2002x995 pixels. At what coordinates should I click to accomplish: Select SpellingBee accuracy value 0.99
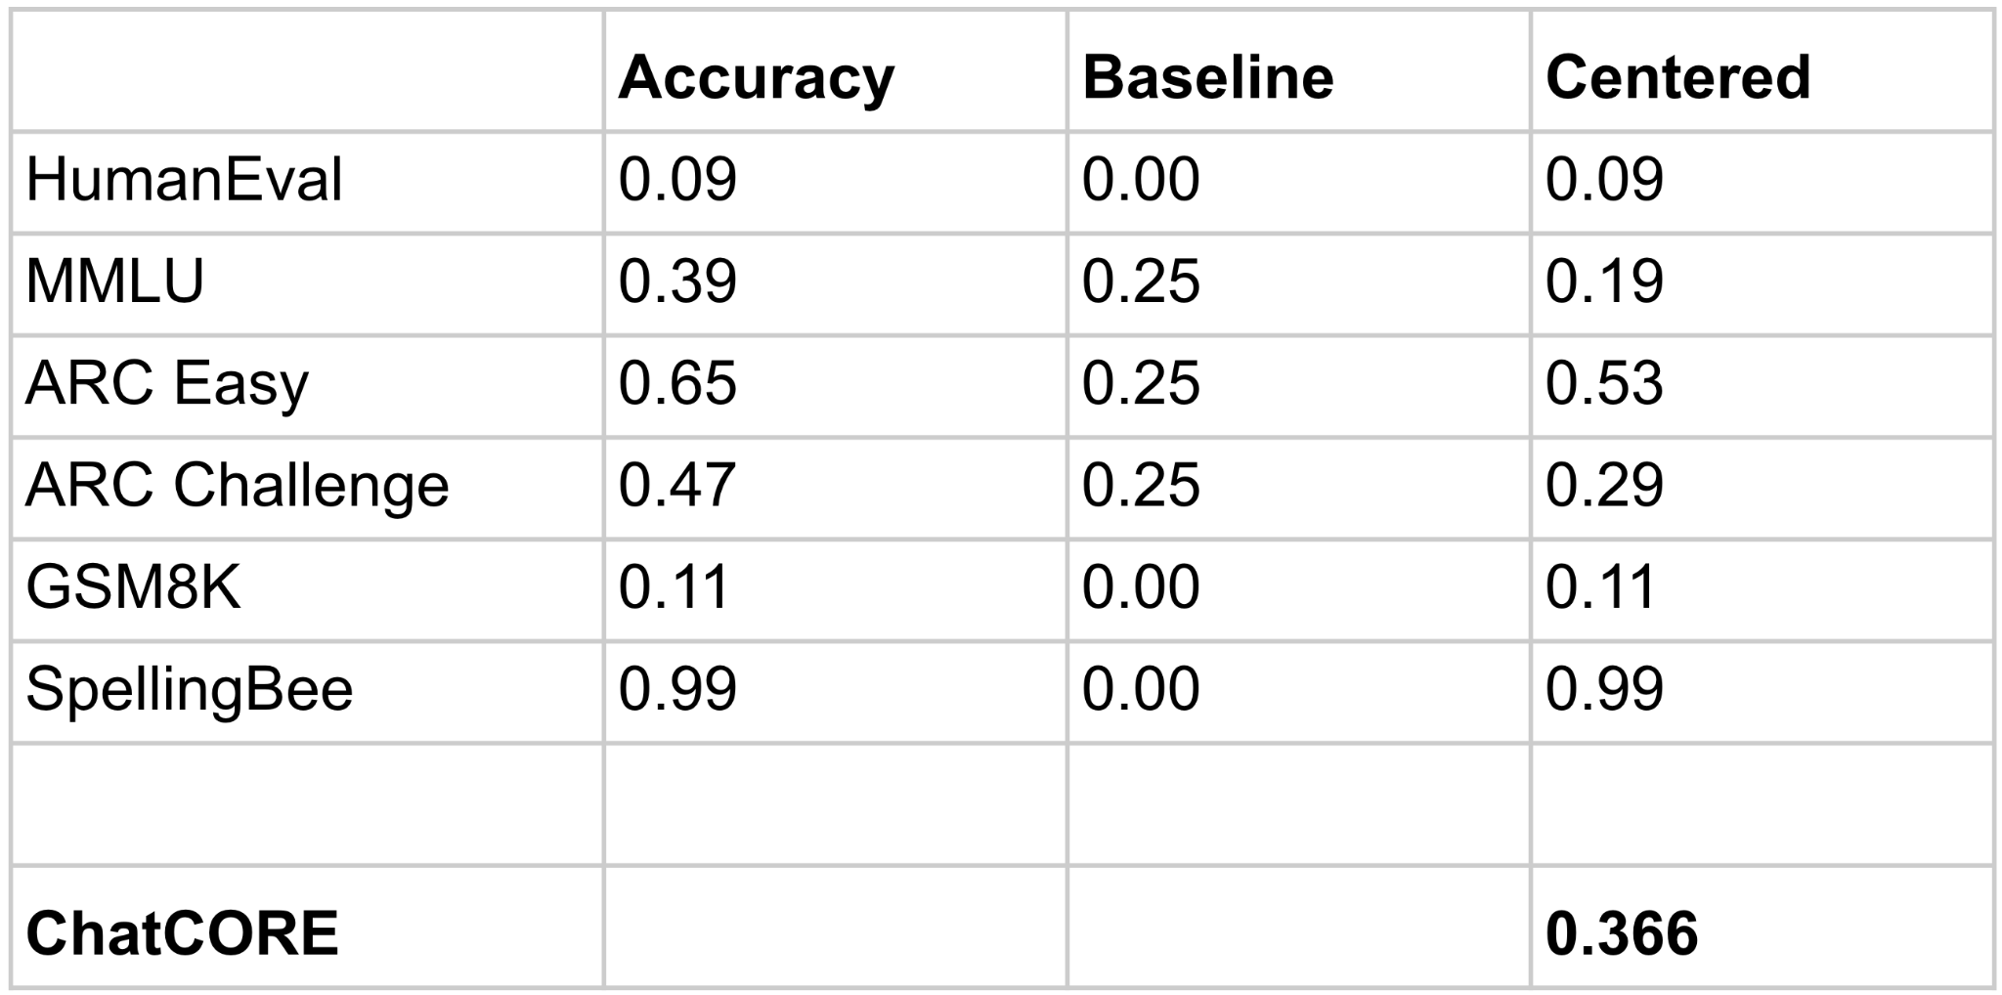coord(677,689)
